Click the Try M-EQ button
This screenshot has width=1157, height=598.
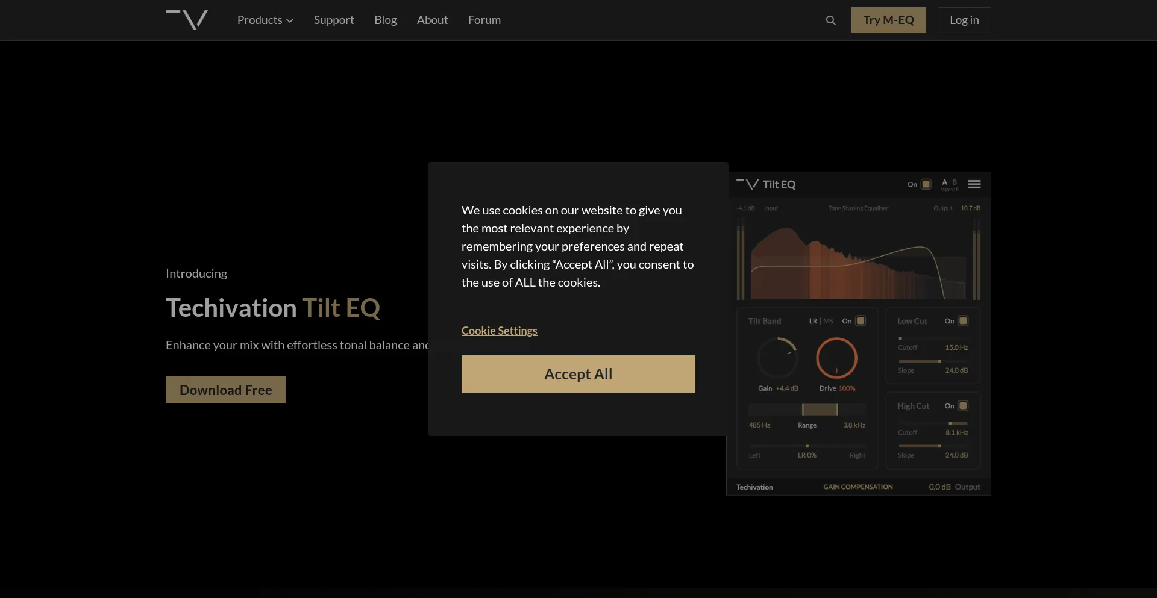click(x=889, y=20)
